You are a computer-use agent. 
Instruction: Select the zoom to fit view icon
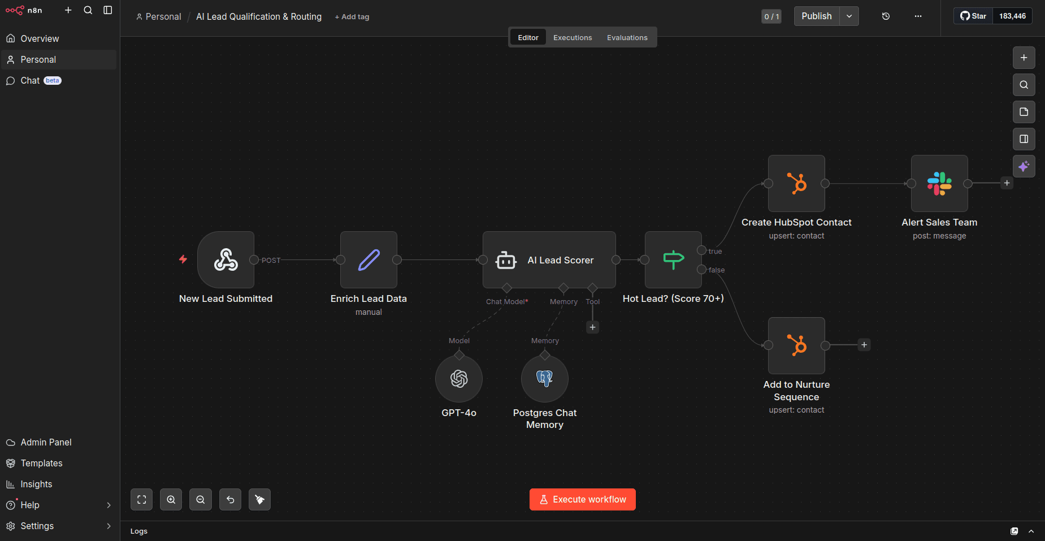pyautogui.click(x=141, y=499)
